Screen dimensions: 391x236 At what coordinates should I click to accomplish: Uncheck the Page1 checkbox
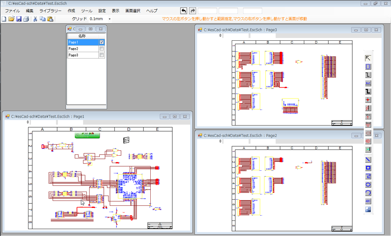[102, 42]
